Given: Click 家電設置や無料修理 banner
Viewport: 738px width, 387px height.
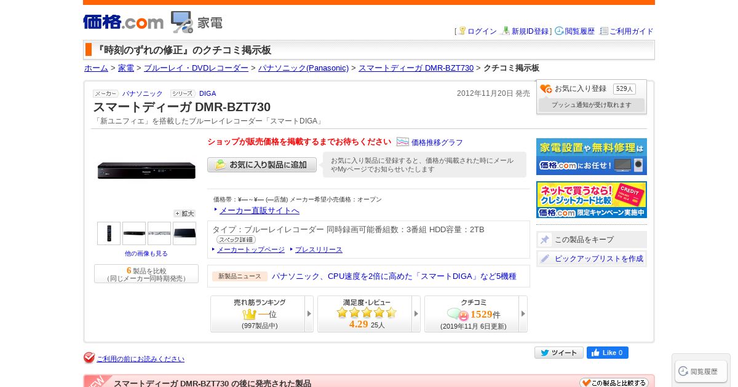Looking at the screenshot, I should [x=592, y=157].
